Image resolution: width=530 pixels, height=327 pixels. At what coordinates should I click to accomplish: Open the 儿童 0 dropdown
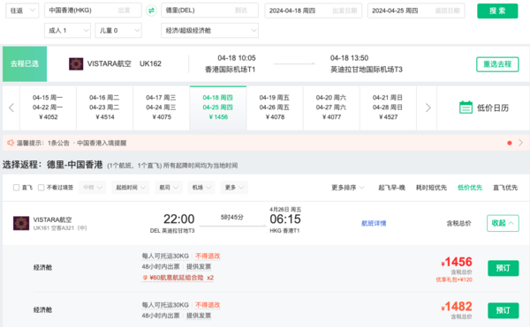pyautogui.click(x=118, y=30)
